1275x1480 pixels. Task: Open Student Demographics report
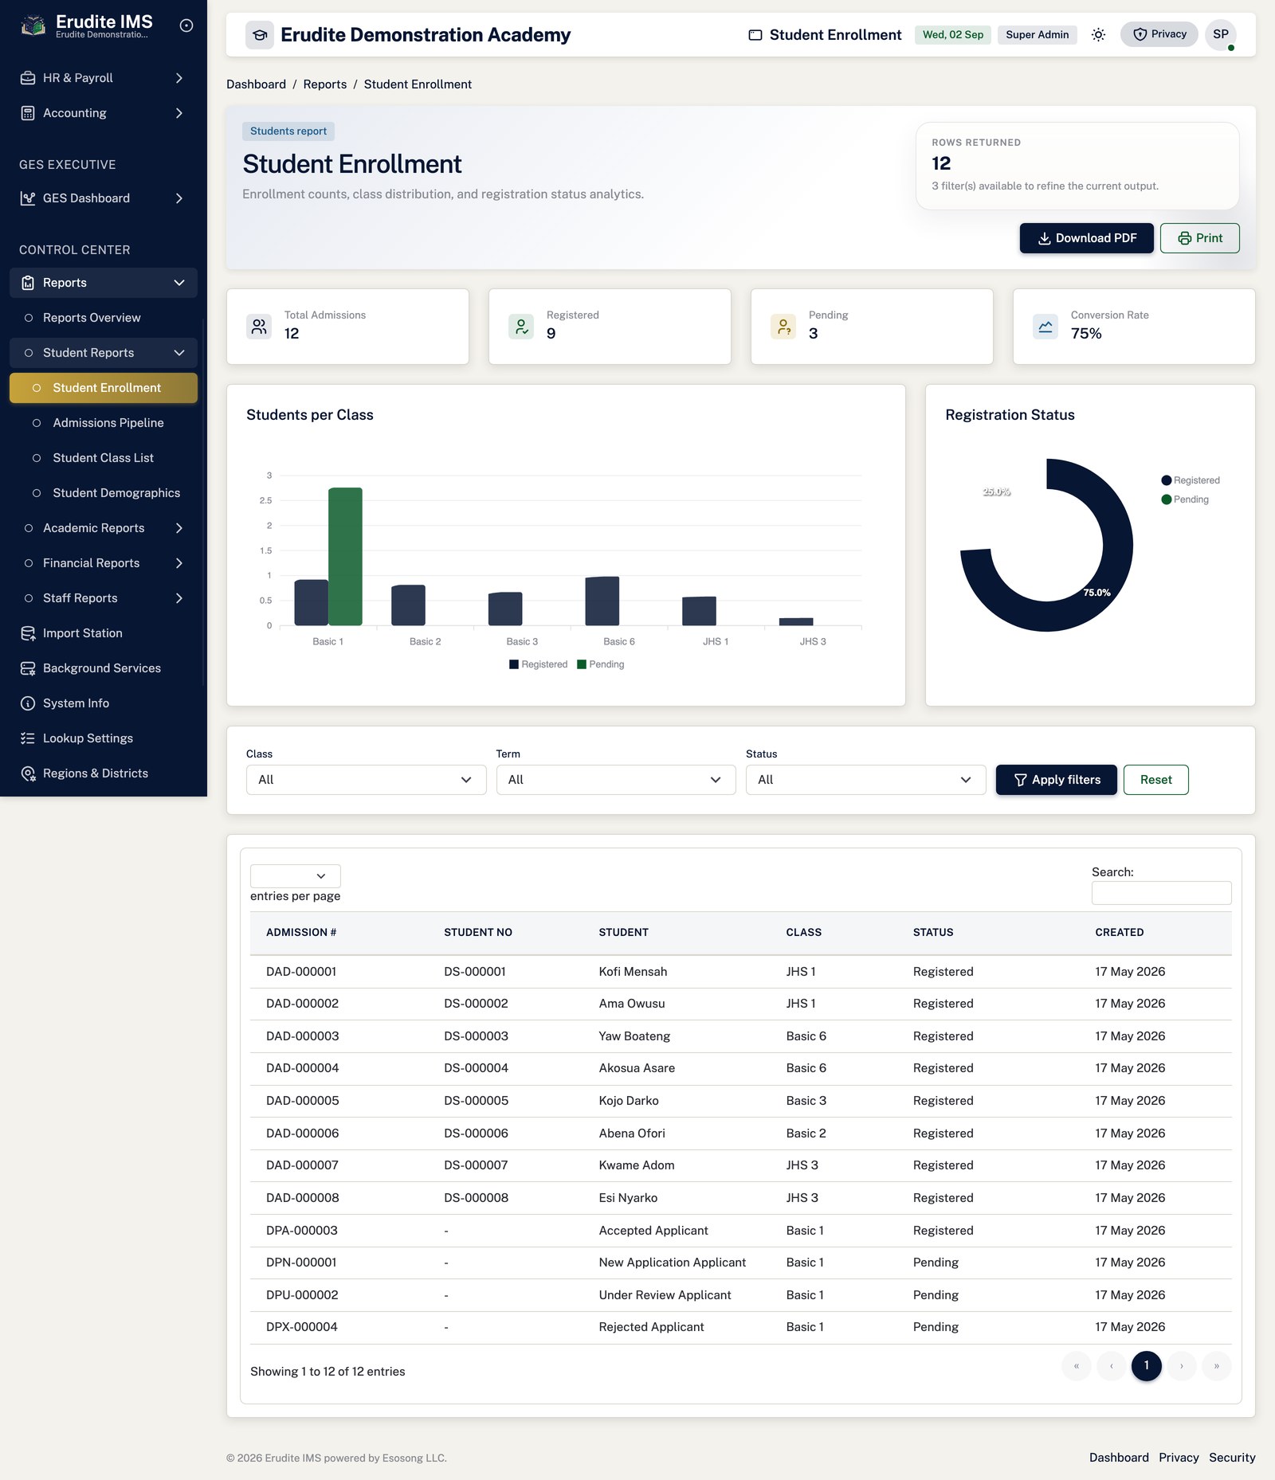click(x=104, y=493)
